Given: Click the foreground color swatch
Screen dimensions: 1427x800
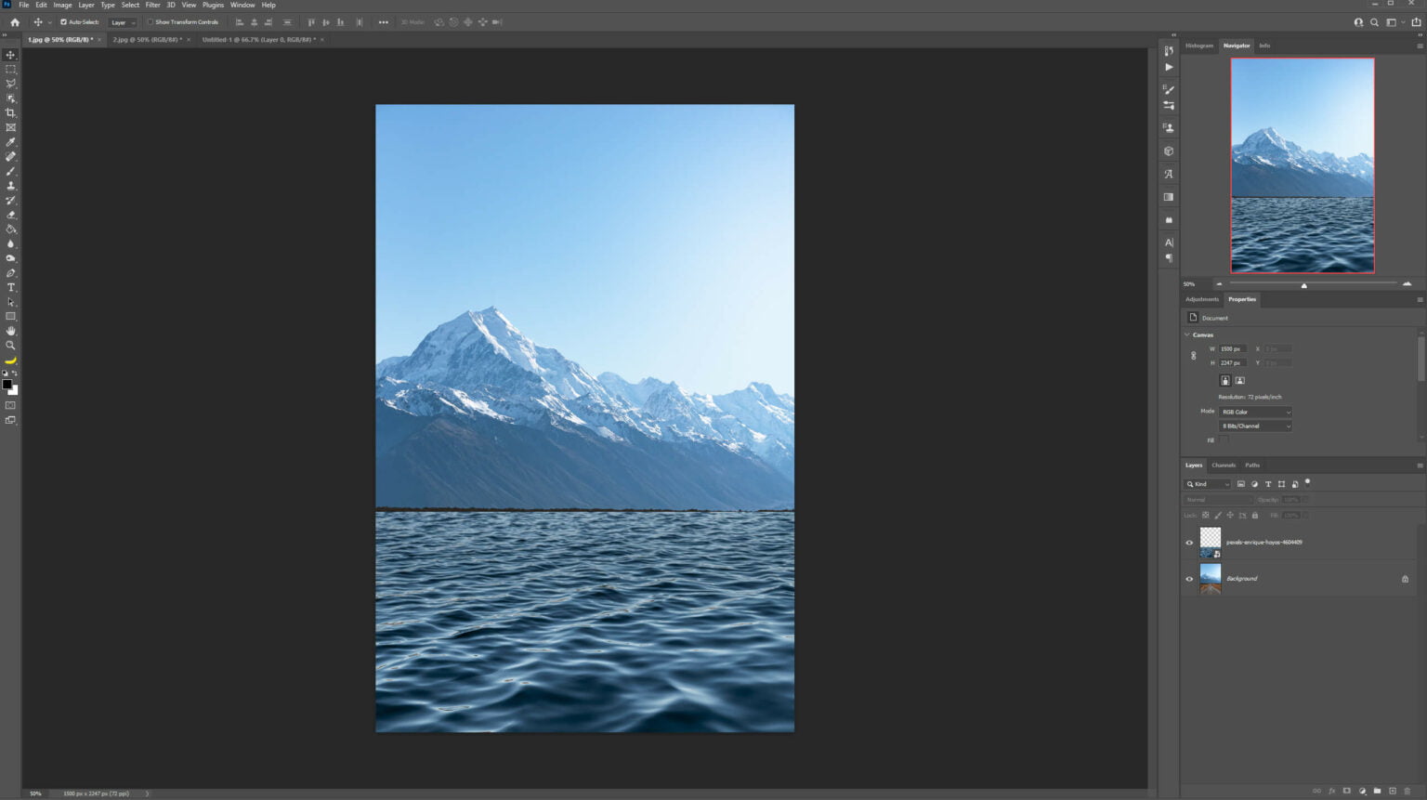Looking at the screenshot, I should pos(7,384).
